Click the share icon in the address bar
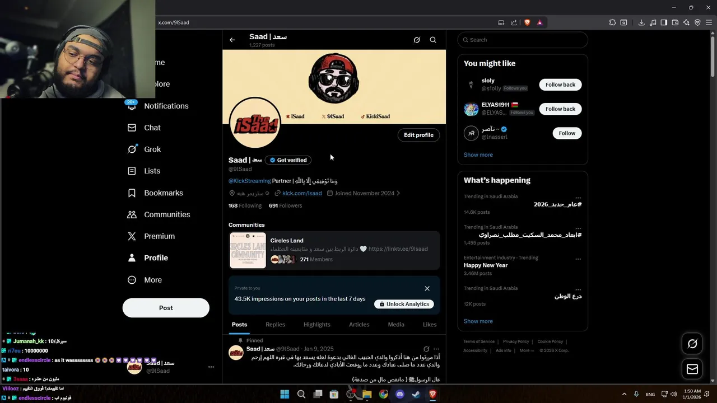 tap(514, 22)
